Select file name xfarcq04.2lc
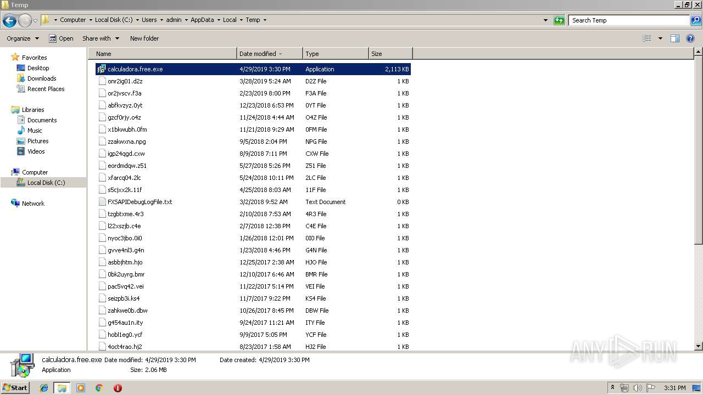 point(124,178)
